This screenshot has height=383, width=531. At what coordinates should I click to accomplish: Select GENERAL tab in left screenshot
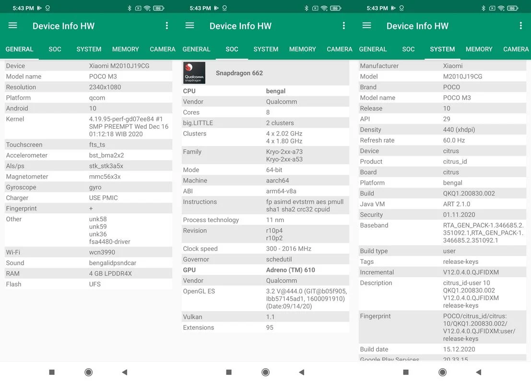(x=19, y=49)
